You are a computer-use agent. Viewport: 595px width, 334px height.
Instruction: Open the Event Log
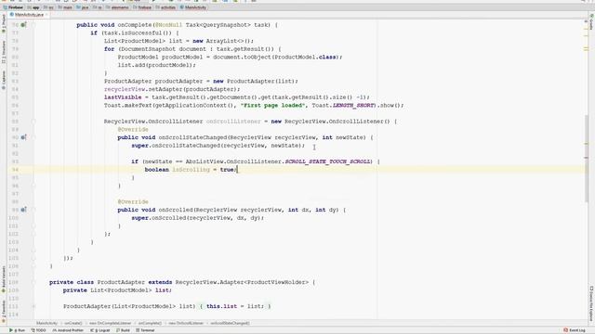coord(575,330)
